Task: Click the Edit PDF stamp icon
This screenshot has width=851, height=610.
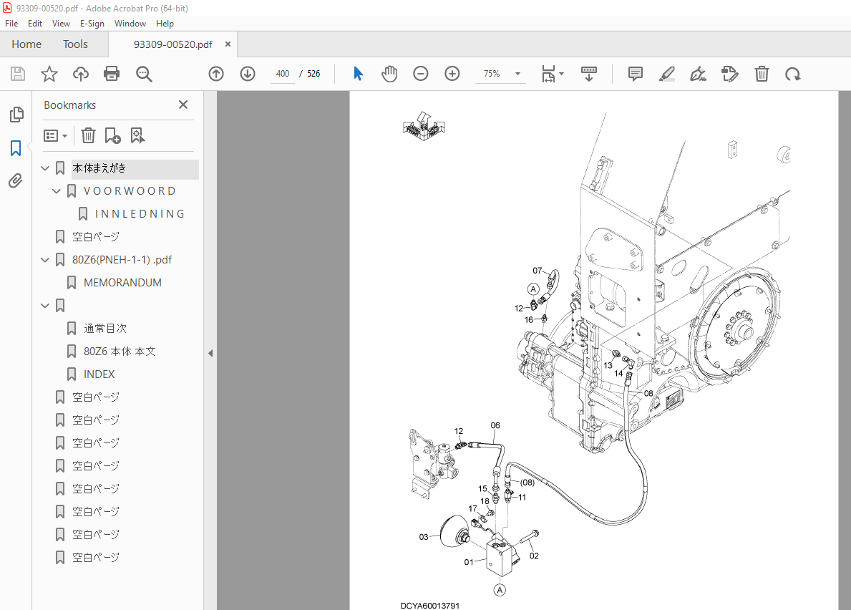Action: (x=730, y=74)
